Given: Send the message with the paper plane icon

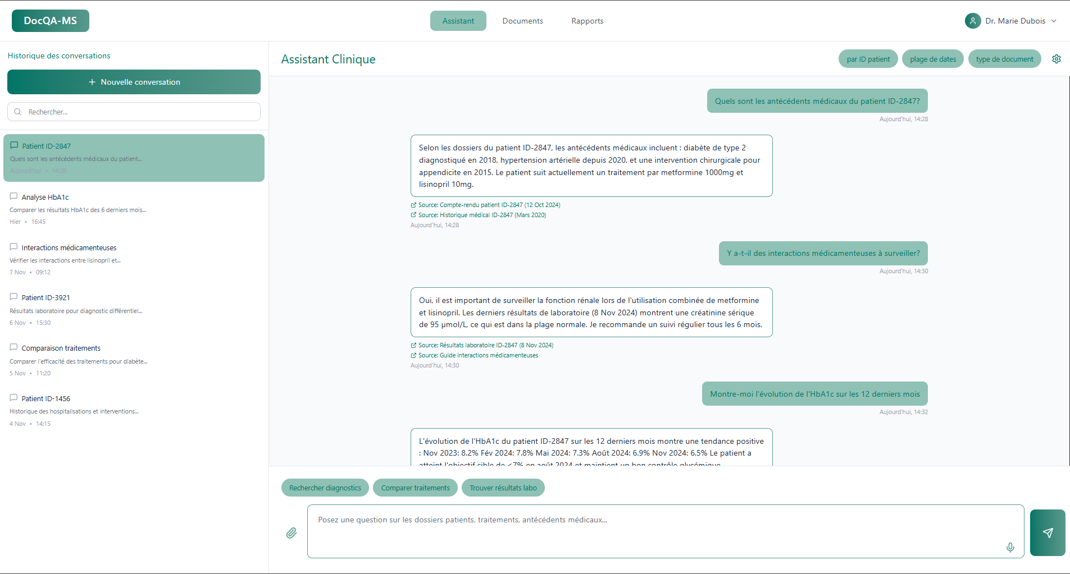Looking at the screenshot, I should point(1047,532).
